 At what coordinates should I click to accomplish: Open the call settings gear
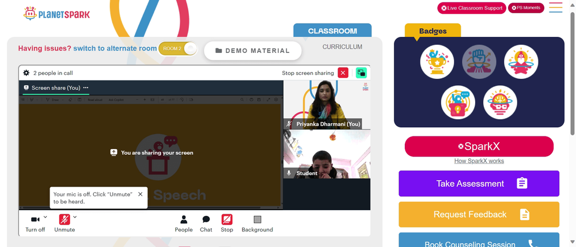tap(26, 73)
